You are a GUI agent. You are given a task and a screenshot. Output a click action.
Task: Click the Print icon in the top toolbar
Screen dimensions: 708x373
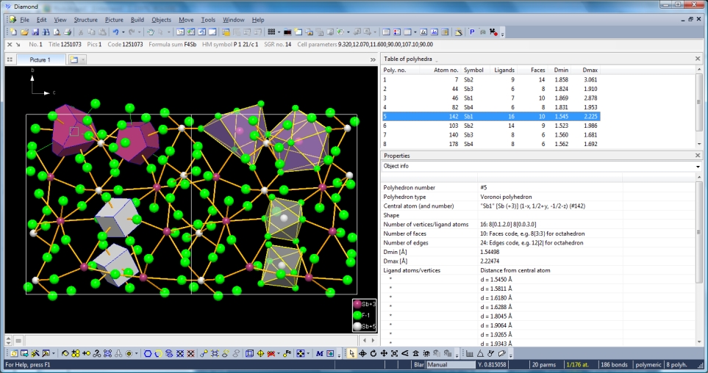pos(68,32)
